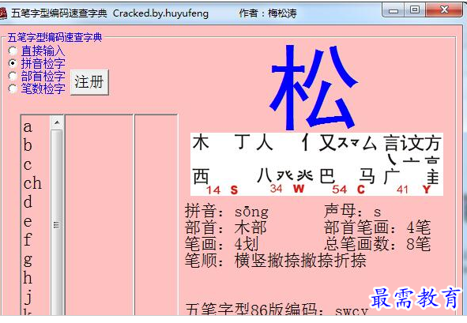The height and width of the screenshot is (323, 467).
Task: Click the stroke order 横竖撇捺撇捺折捺
Action: 300,261
